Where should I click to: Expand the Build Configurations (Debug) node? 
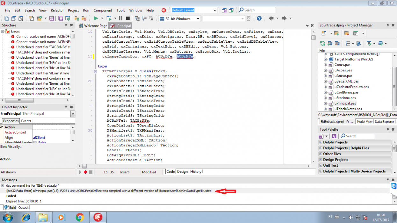[325, 54]
